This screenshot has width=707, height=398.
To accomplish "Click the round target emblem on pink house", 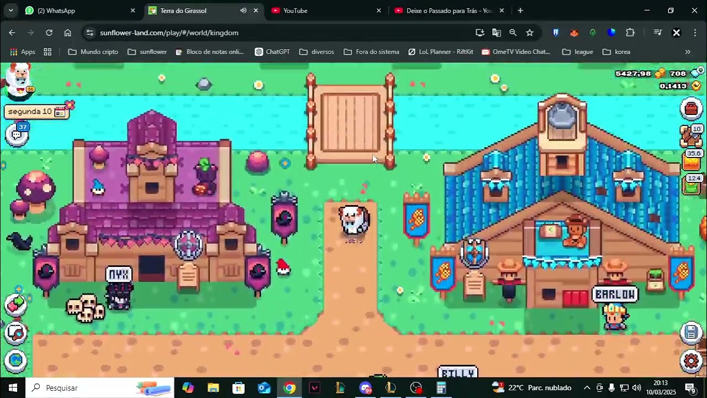I will click(x=188, y=245).
